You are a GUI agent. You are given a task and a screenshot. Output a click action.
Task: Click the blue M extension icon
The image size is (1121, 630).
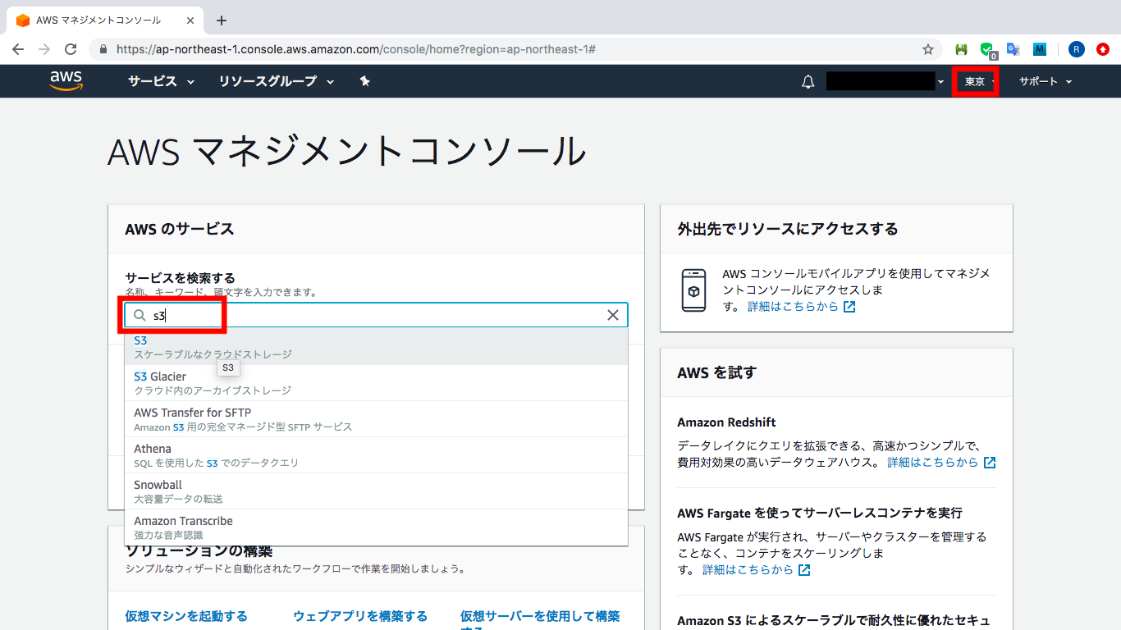point(1040,49)
